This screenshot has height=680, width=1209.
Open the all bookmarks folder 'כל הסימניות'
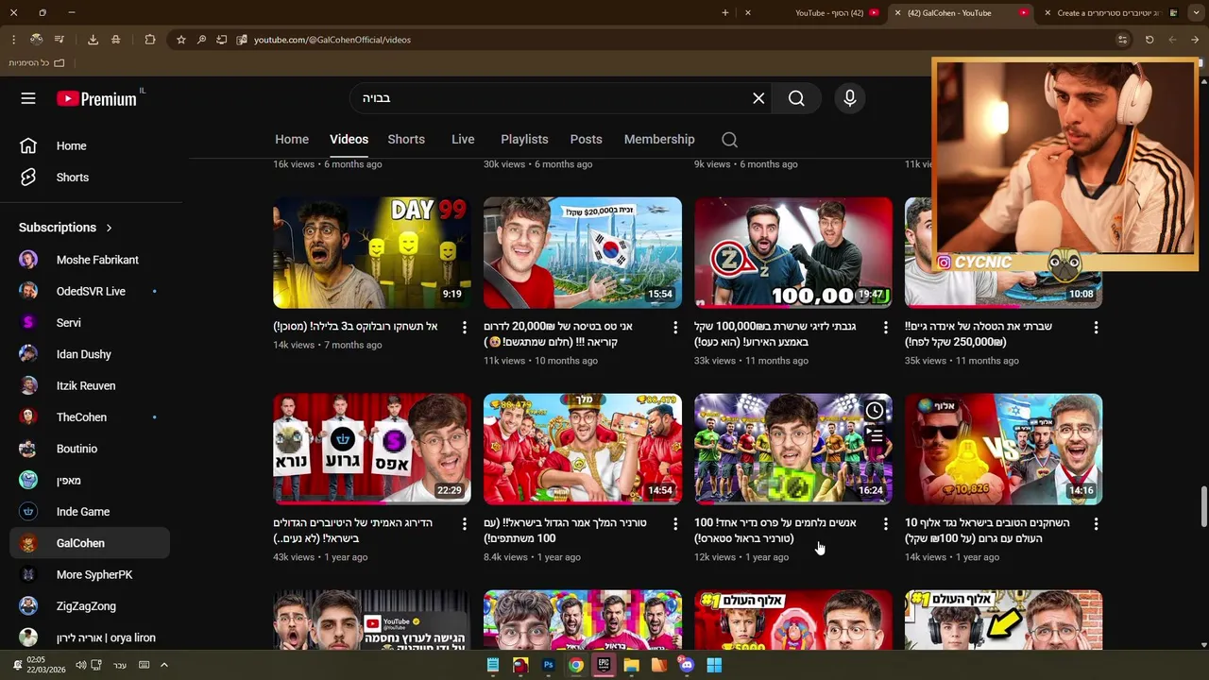[37, 63]
